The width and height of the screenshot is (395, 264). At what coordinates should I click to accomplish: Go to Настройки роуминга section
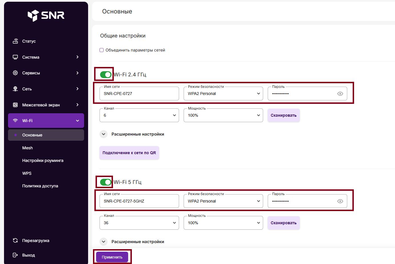43,160
